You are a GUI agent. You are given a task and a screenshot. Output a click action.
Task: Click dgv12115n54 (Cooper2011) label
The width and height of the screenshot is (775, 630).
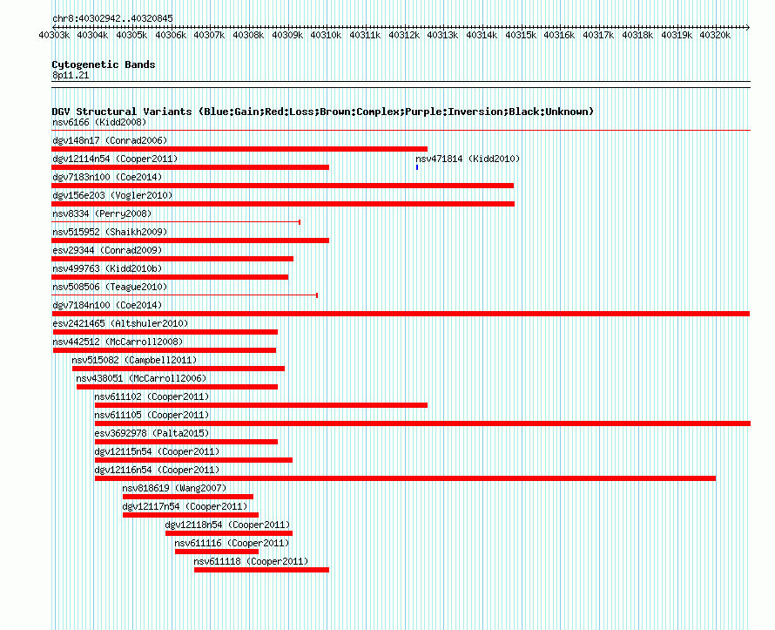157,451
